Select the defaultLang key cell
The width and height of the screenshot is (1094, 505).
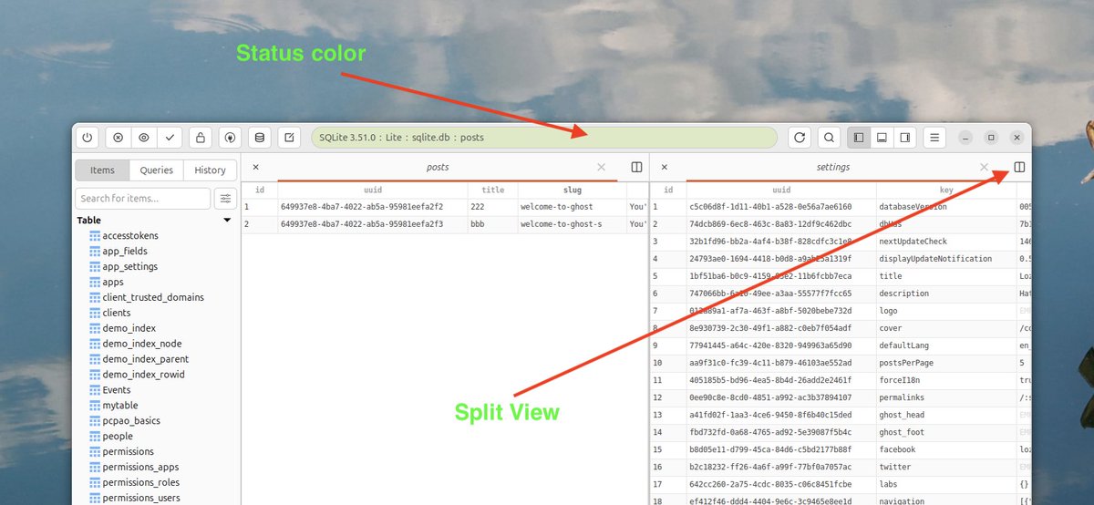946,345
